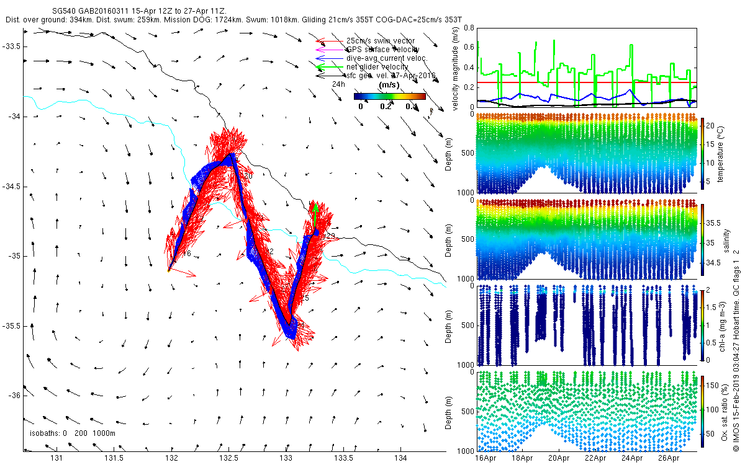Click the '-36' latitude tick label
Screen dimensions: 745x465
(14, 396)
